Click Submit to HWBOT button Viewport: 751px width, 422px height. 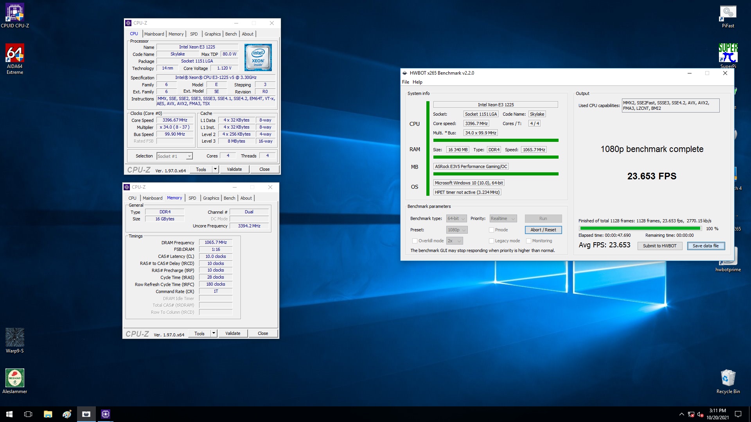click(659, 246)
